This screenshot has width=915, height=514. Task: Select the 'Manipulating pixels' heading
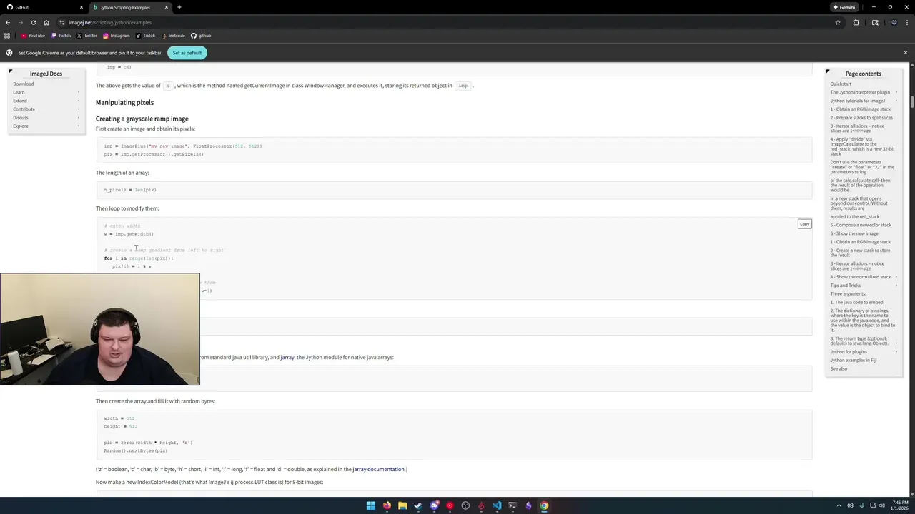pos(124,102)
